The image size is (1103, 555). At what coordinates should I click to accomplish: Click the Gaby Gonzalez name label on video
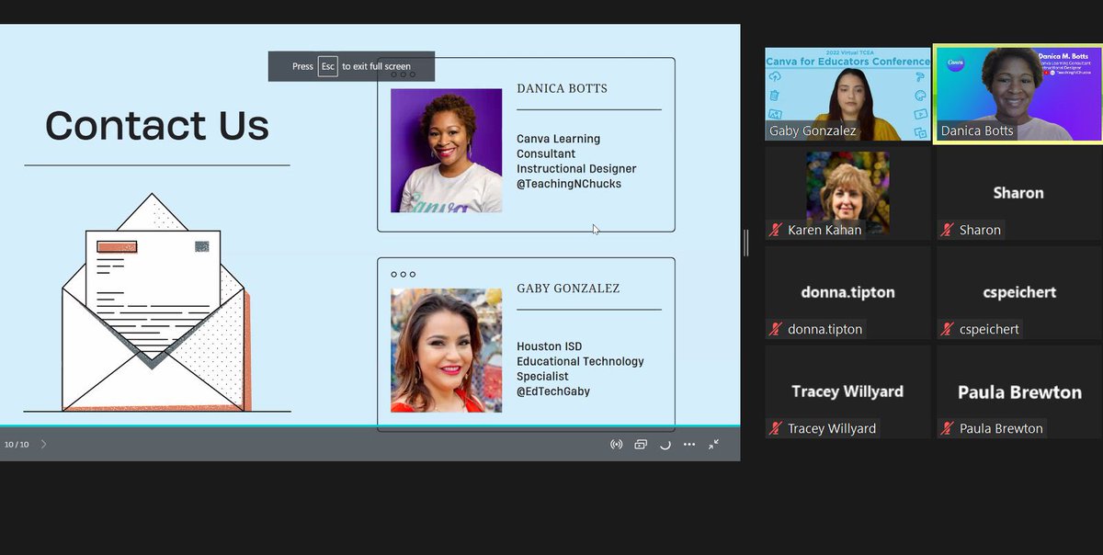[x=813, y=130]
